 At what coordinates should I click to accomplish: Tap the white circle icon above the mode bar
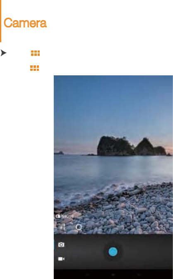point(79,227)
